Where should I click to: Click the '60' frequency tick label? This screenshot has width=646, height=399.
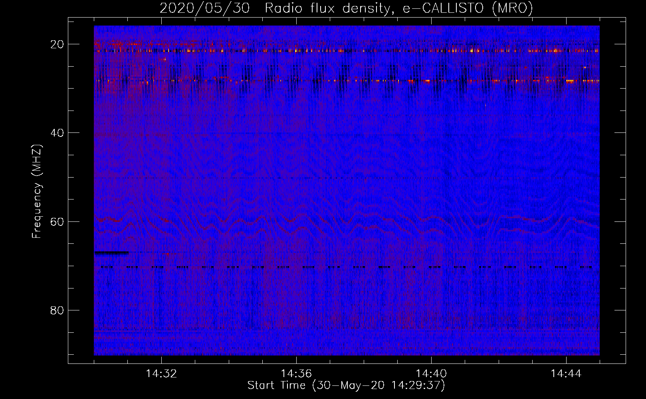point(57,221)
